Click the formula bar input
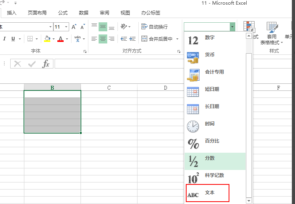 click(119, 64)
